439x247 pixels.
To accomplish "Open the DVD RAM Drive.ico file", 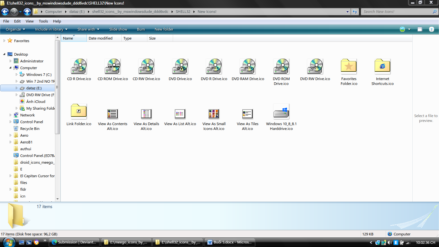I will click(247, 66).
